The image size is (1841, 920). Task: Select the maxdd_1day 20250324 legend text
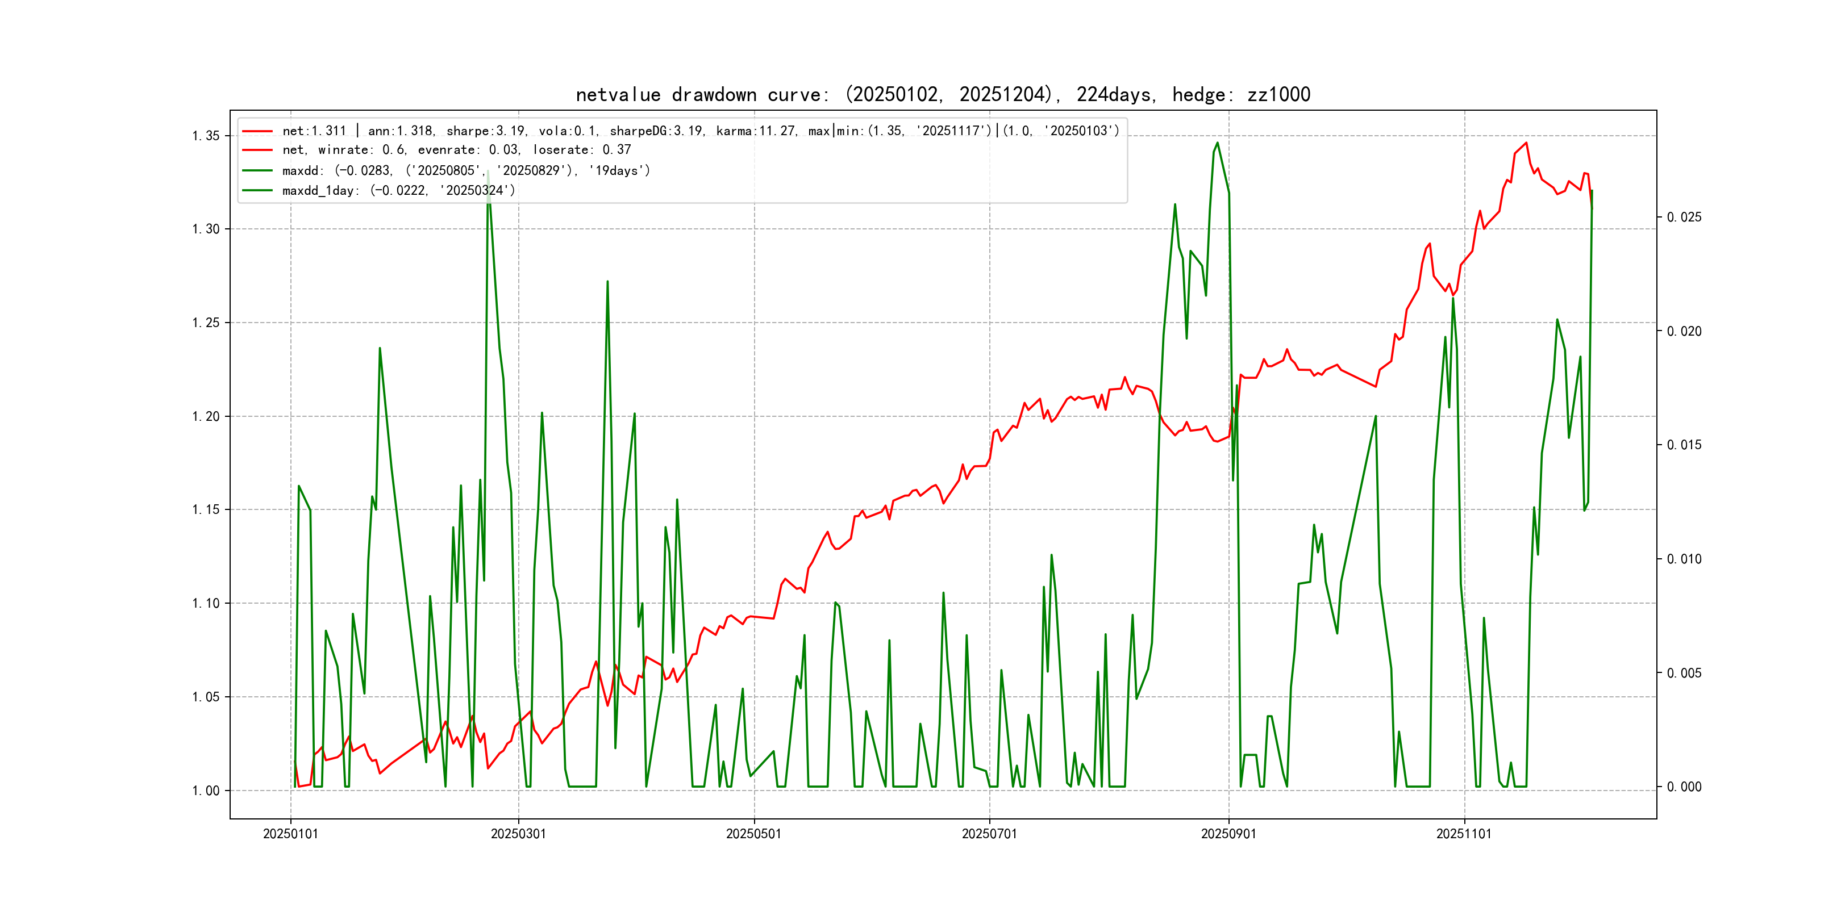tap(398, 191)
